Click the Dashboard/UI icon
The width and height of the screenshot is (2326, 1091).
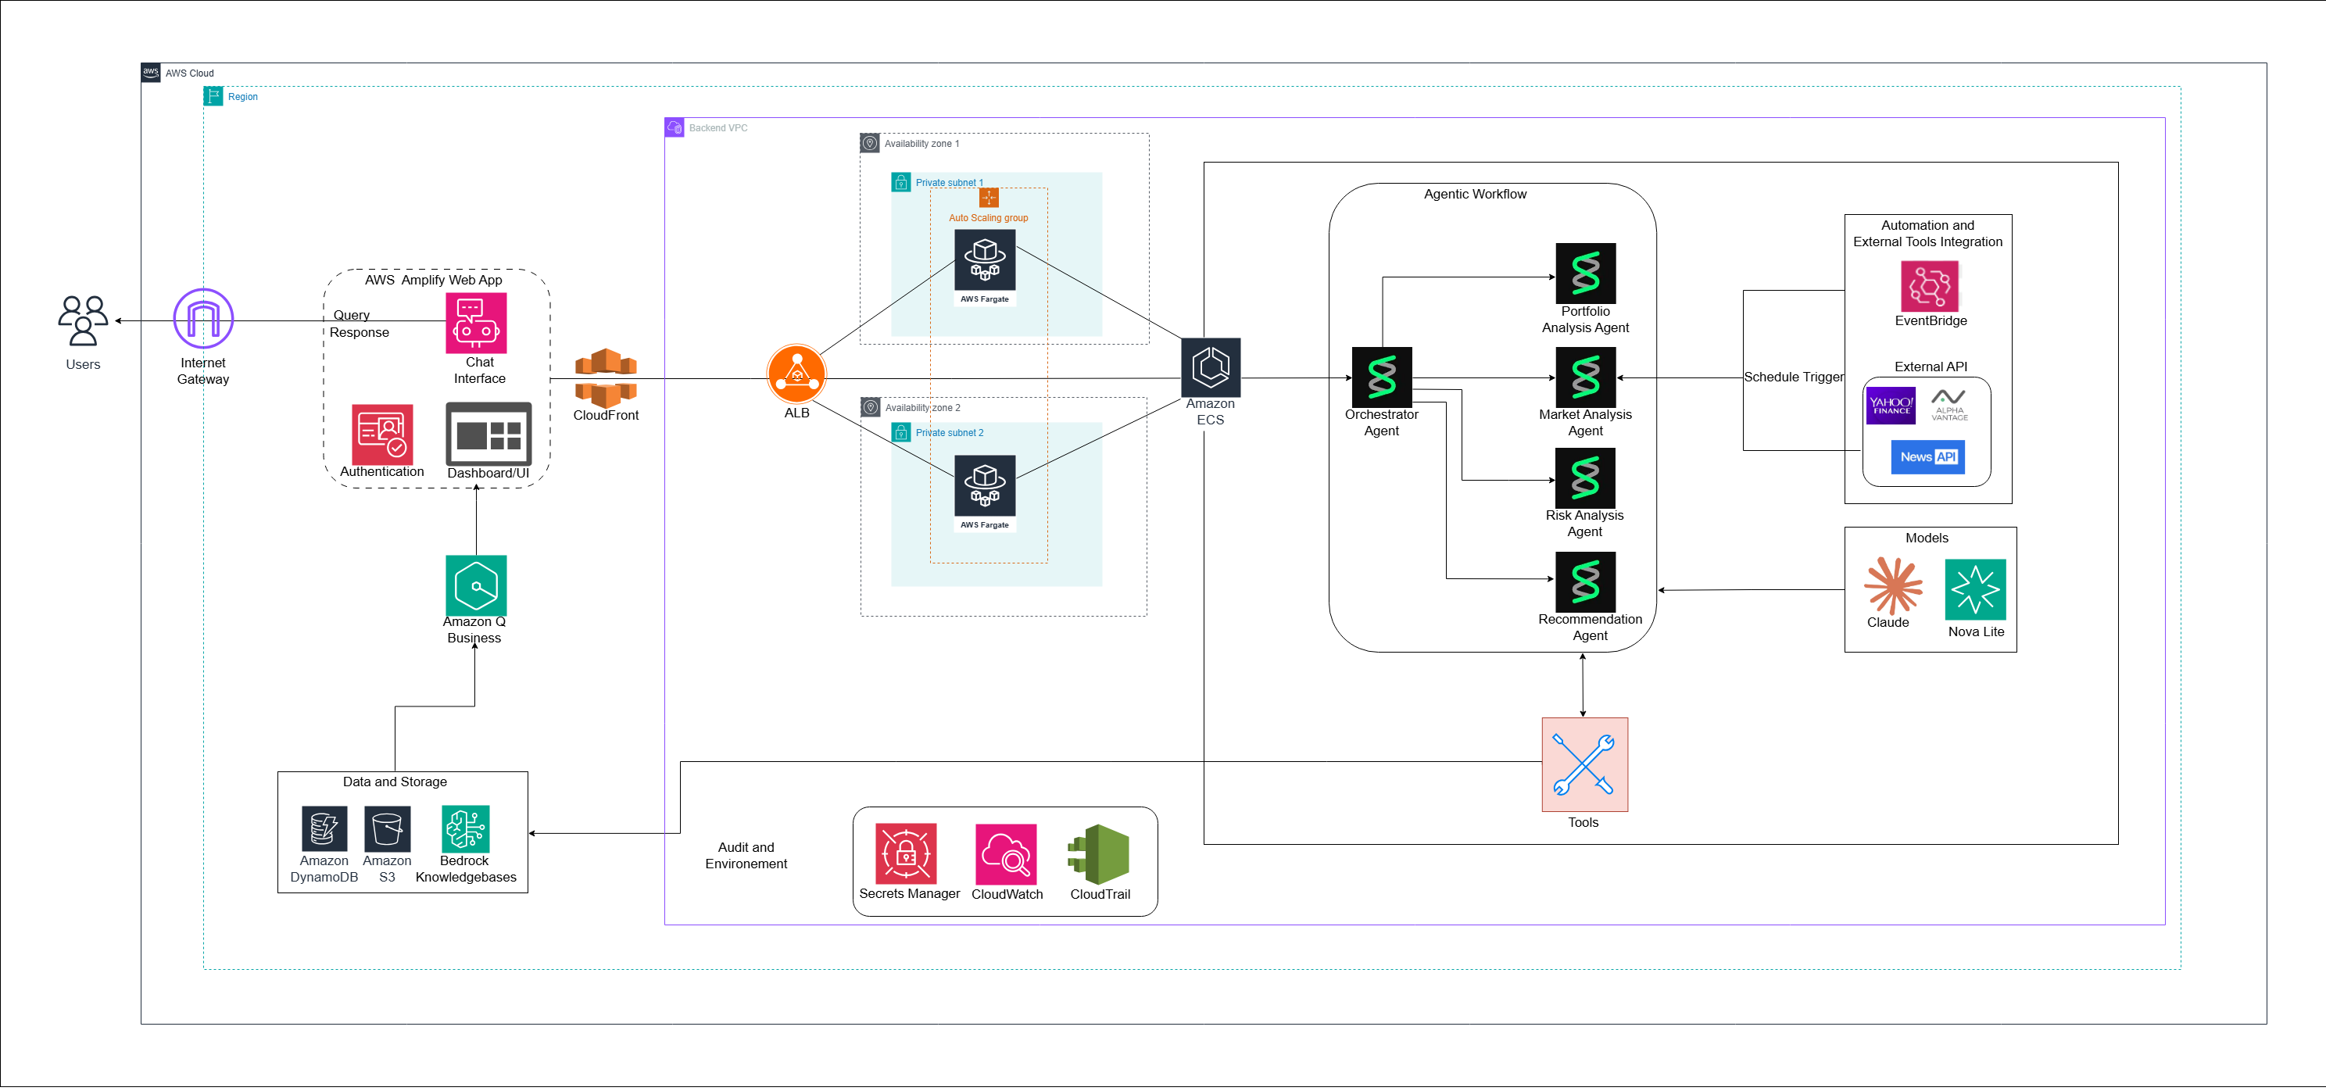point(488,435)
